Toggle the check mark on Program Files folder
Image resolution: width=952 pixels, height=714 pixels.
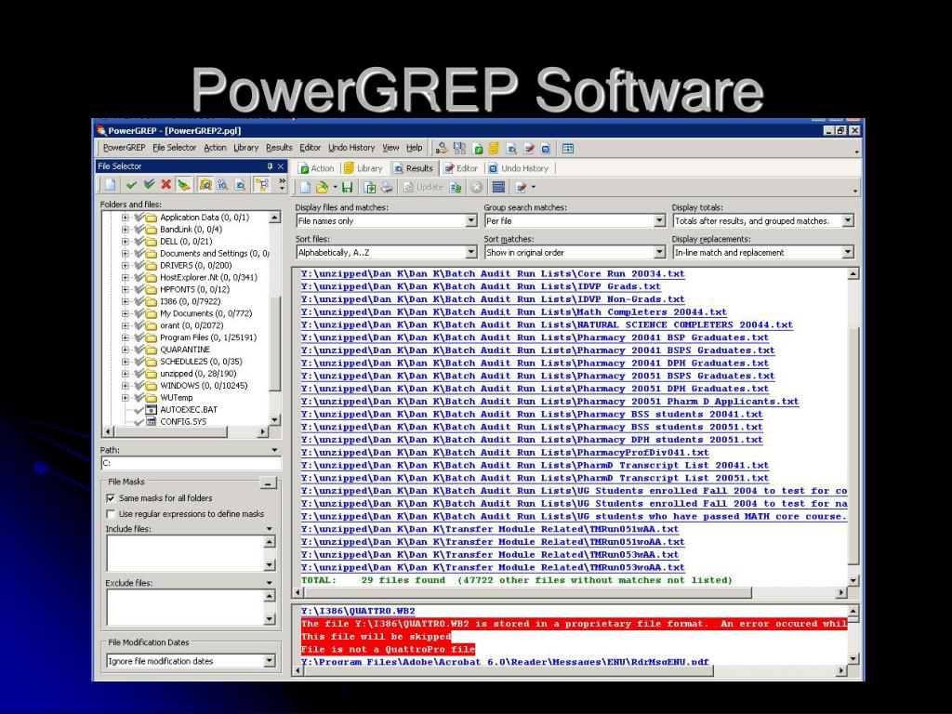(x=139, y=337)
